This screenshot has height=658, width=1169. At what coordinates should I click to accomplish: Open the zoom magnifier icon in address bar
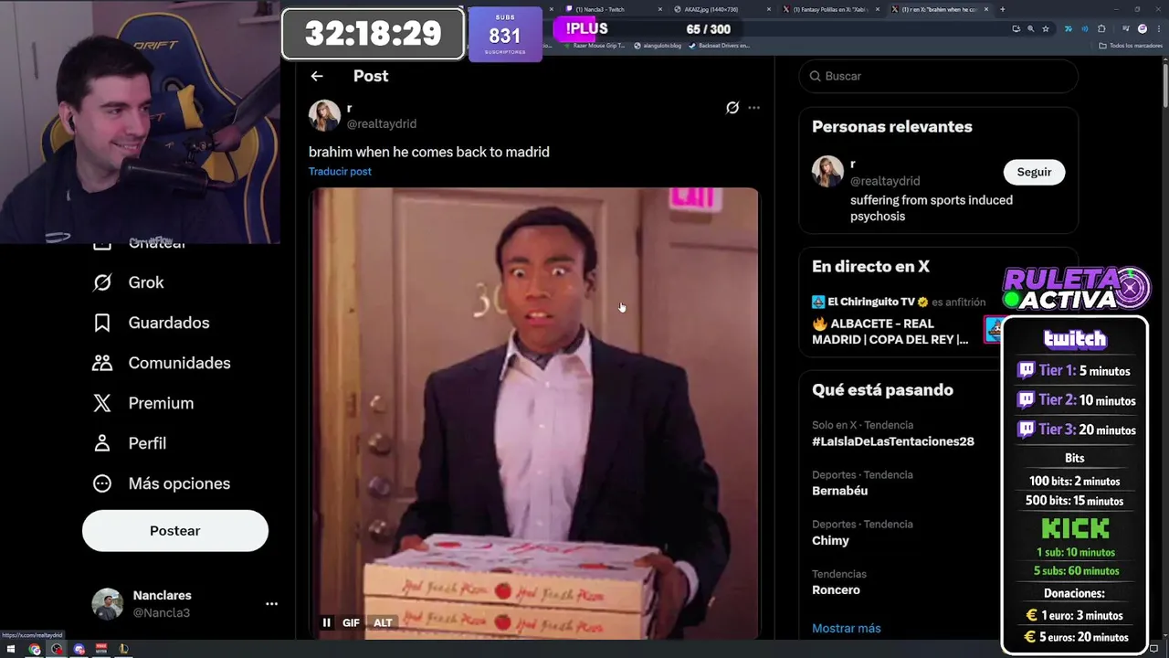coord(1031,29)
